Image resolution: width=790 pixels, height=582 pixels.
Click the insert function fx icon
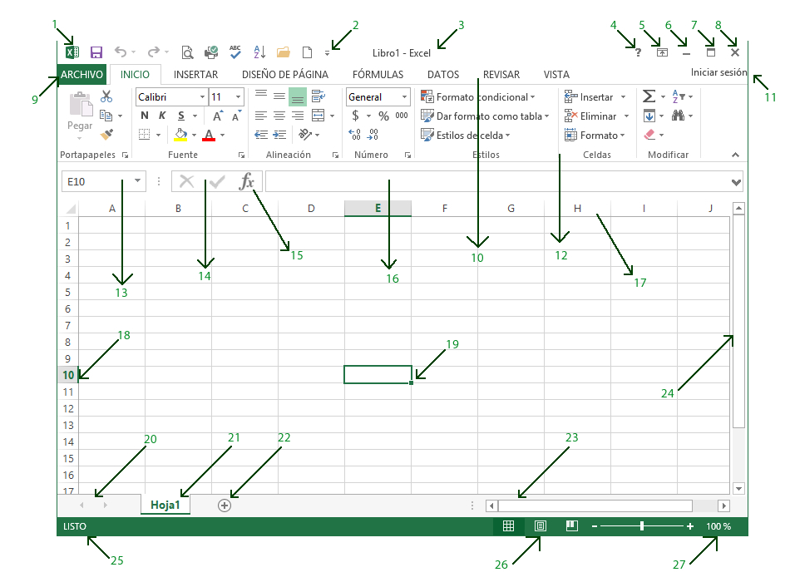click(x=247, y=182)
